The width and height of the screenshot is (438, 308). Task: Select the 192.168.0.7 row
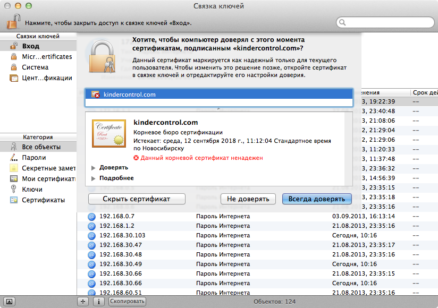coord(257,216)
